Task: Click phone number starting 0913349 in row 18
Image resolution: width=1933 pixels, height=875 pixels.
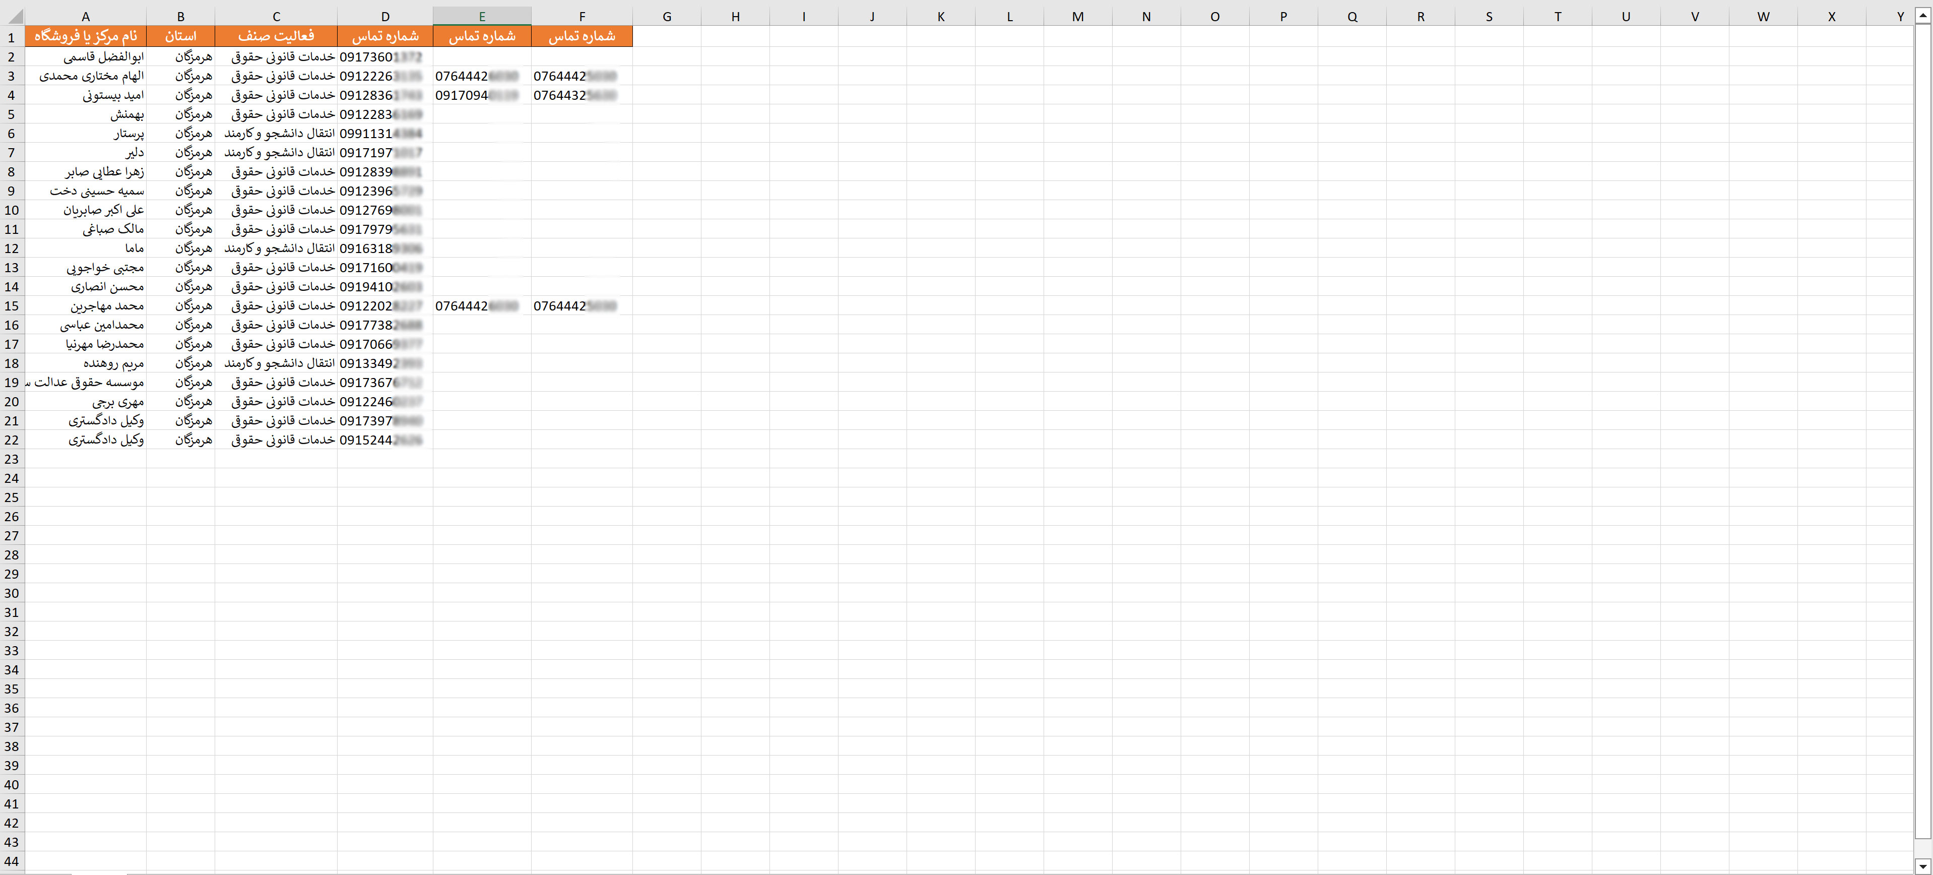Action: point(385,363)
